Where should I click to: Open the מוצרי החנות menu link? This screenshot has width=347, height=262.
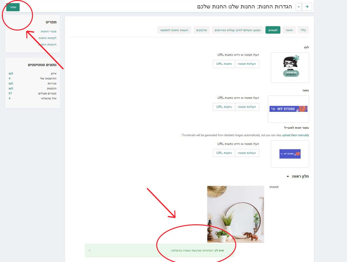click(x=49, y=31)
